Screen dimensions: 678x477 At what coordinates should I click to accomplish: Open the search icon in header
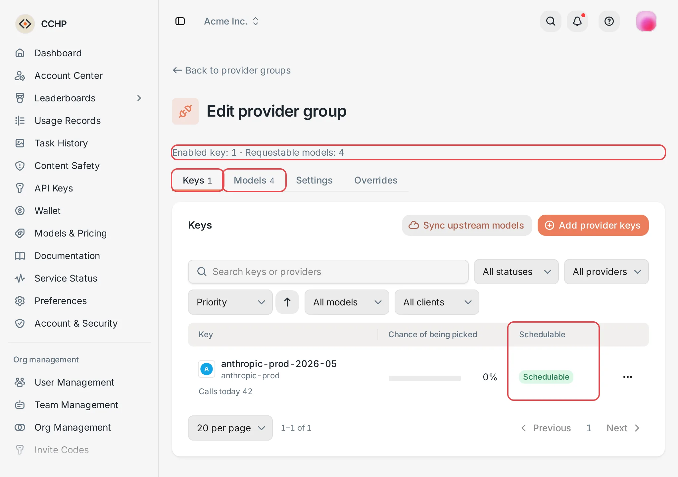(551, 21)
